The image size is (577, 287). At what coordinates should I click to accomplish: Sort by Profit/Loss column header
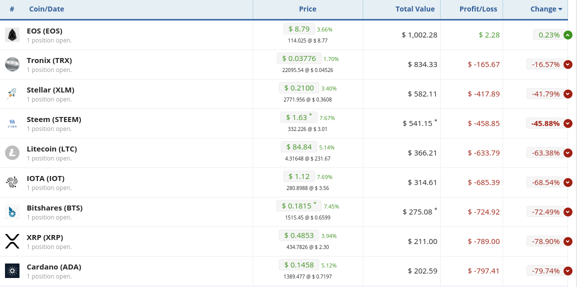[478, 9]
